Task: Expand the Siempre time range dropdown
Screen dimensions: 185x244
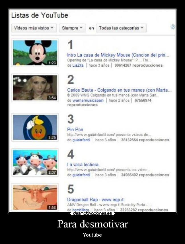Action: click(x=72, y=28)
